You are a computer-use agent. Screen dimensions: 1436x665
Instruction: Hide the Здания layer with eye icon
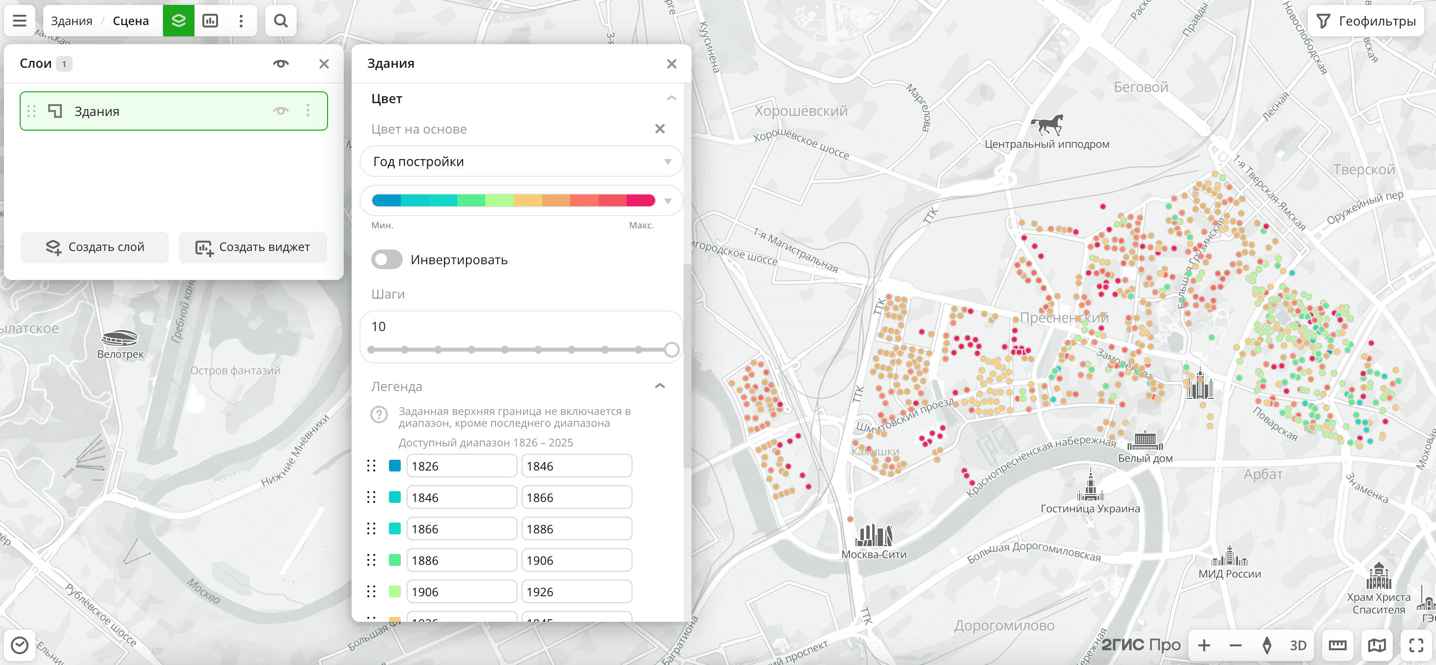280,111
